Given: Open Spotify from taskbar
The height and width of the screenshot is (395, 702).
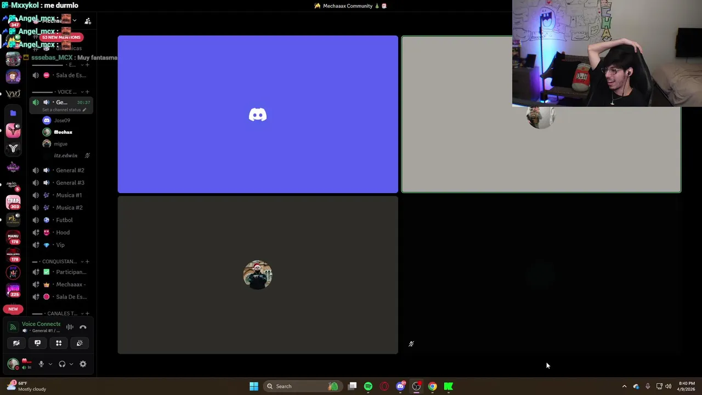Looking at the screenshot, I should [x=368, y=386].
